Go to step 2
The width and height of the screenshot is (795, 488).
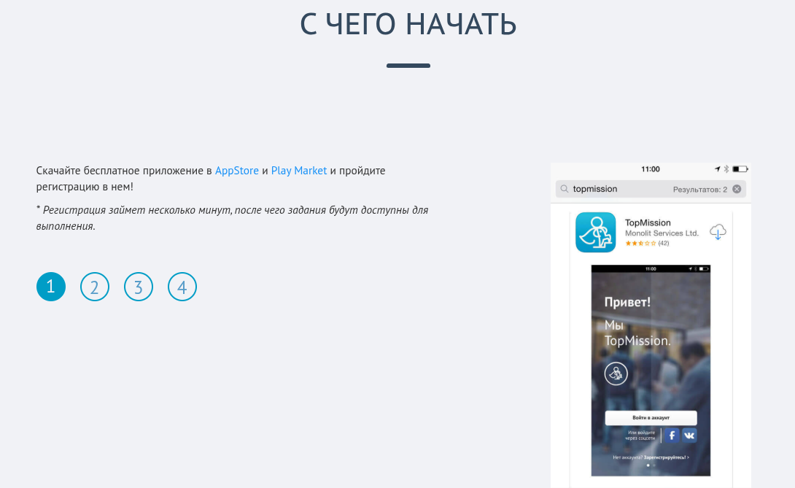click(x=95, y=287)
